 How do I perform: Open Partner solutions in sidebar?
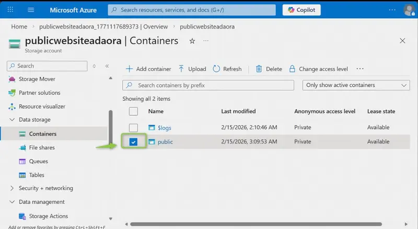click(40, 93)
